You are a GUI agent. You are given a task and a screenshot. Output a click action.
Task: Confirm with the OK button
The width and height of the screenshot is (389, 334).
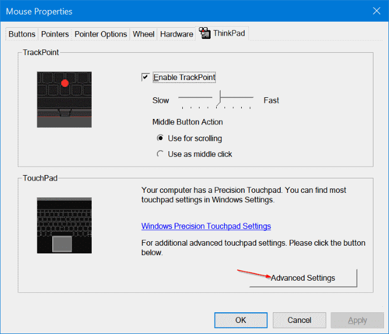[241, 320]
